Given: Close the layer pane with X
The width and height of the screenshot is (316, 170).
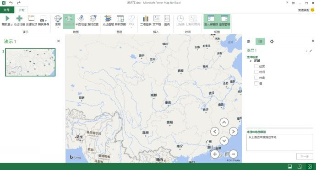Looking at the screenshot, I should [x=313, y=41].
